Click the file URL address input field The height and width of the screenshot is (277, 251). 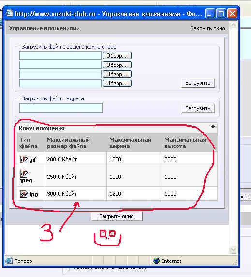61,108
